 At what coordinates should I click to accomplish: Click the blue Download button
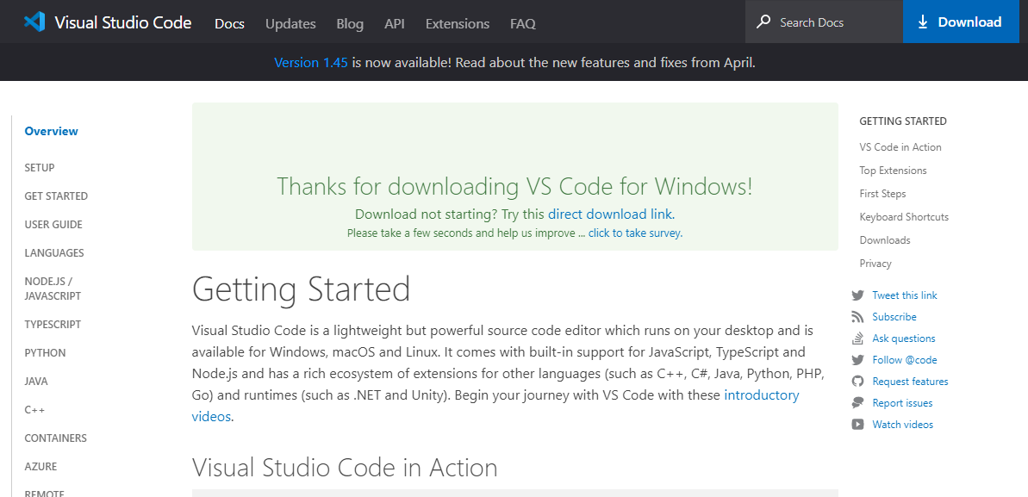[x=961, y=22]
